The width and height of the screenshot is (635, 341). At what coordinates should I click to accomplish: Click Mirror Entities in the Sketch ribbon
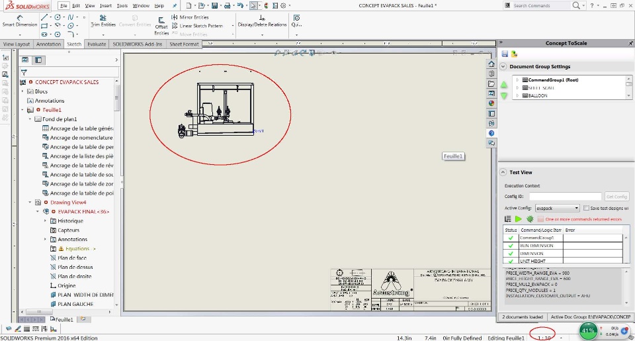(190, 17)
